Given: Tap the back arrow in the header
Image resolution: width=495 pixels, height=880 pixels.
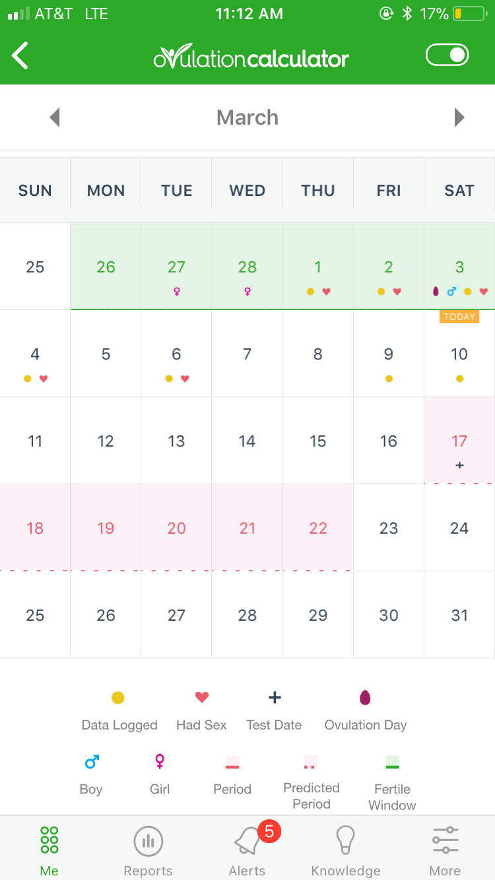Looking at the screenshot, I should point(20,55).
